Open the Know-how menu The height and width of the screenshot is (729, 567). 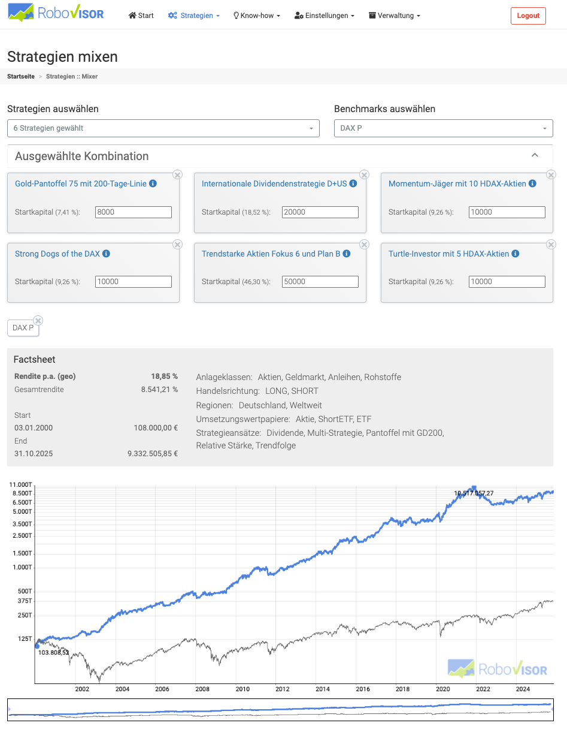pos(256,15)
